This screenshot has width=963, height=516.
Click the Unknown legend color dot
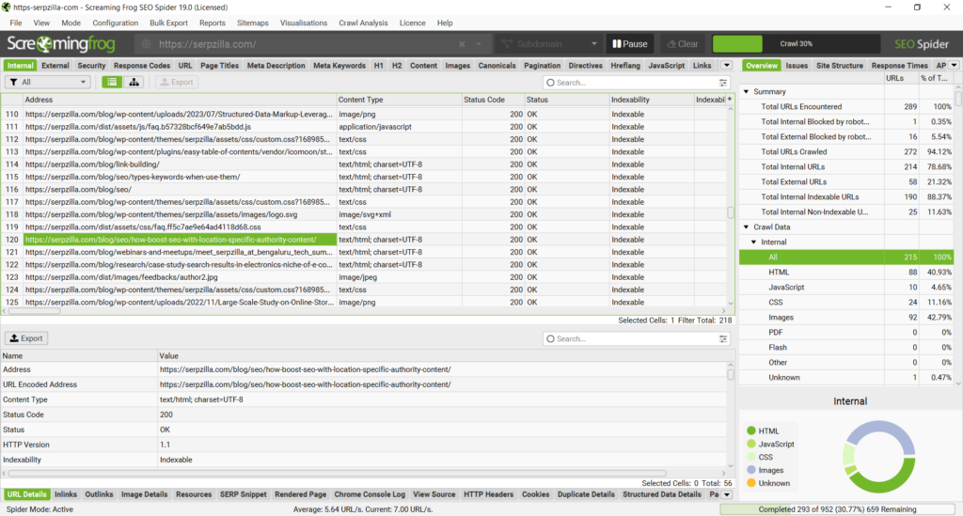pos(751,483)
